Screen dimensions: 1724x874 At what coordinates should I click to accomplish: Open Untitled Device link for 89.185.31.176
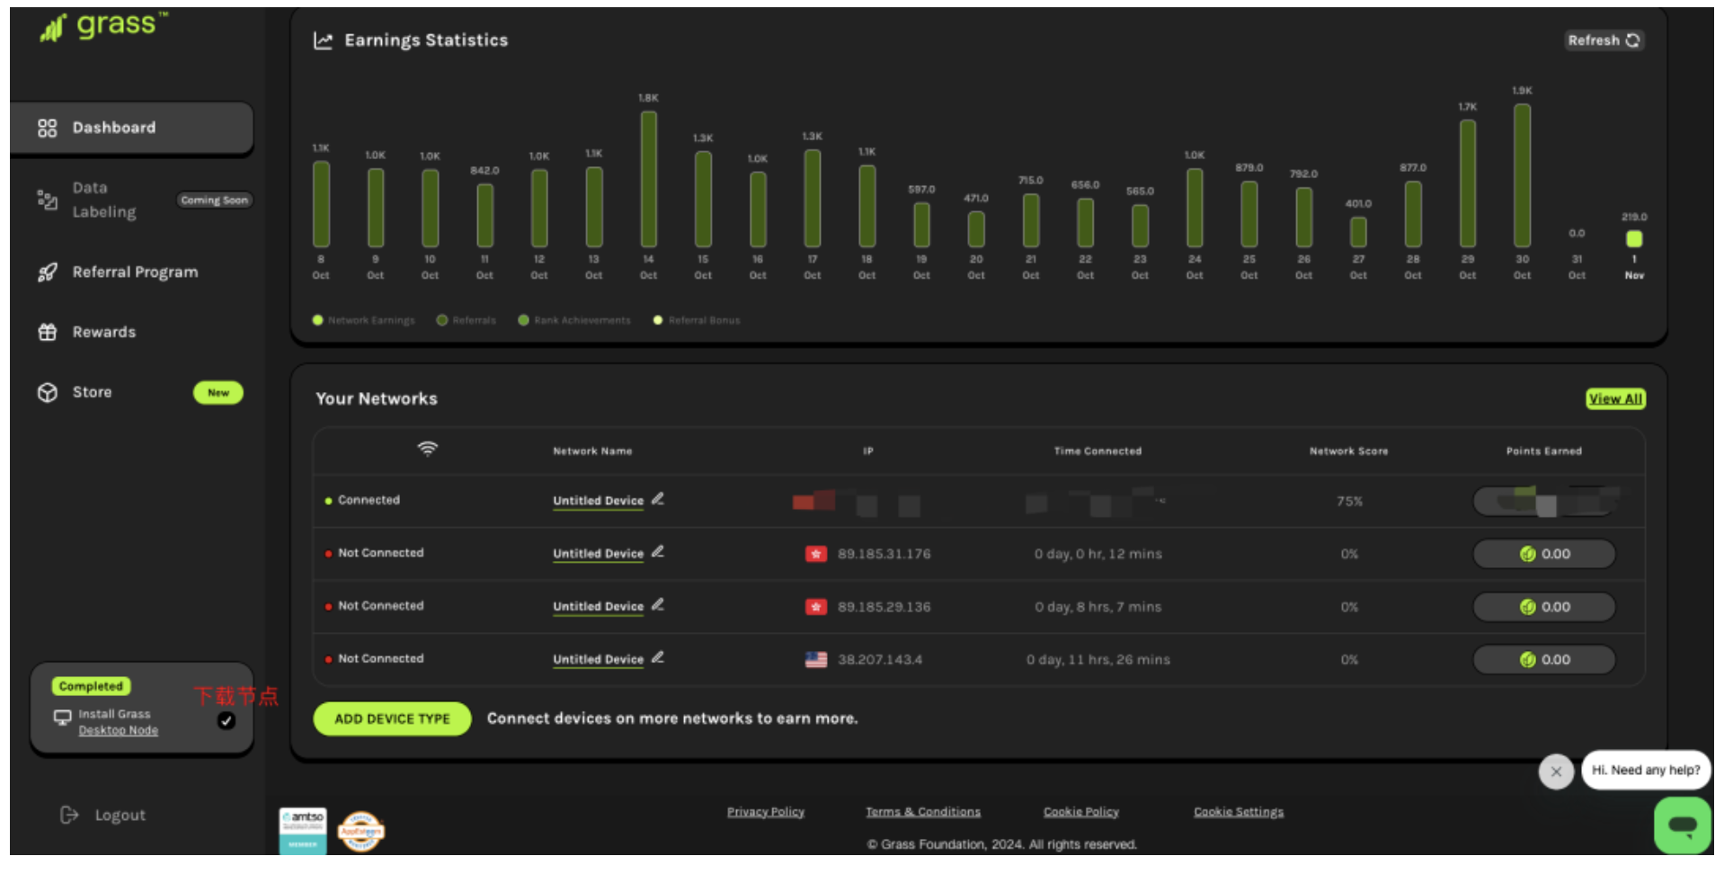[598, 554]
